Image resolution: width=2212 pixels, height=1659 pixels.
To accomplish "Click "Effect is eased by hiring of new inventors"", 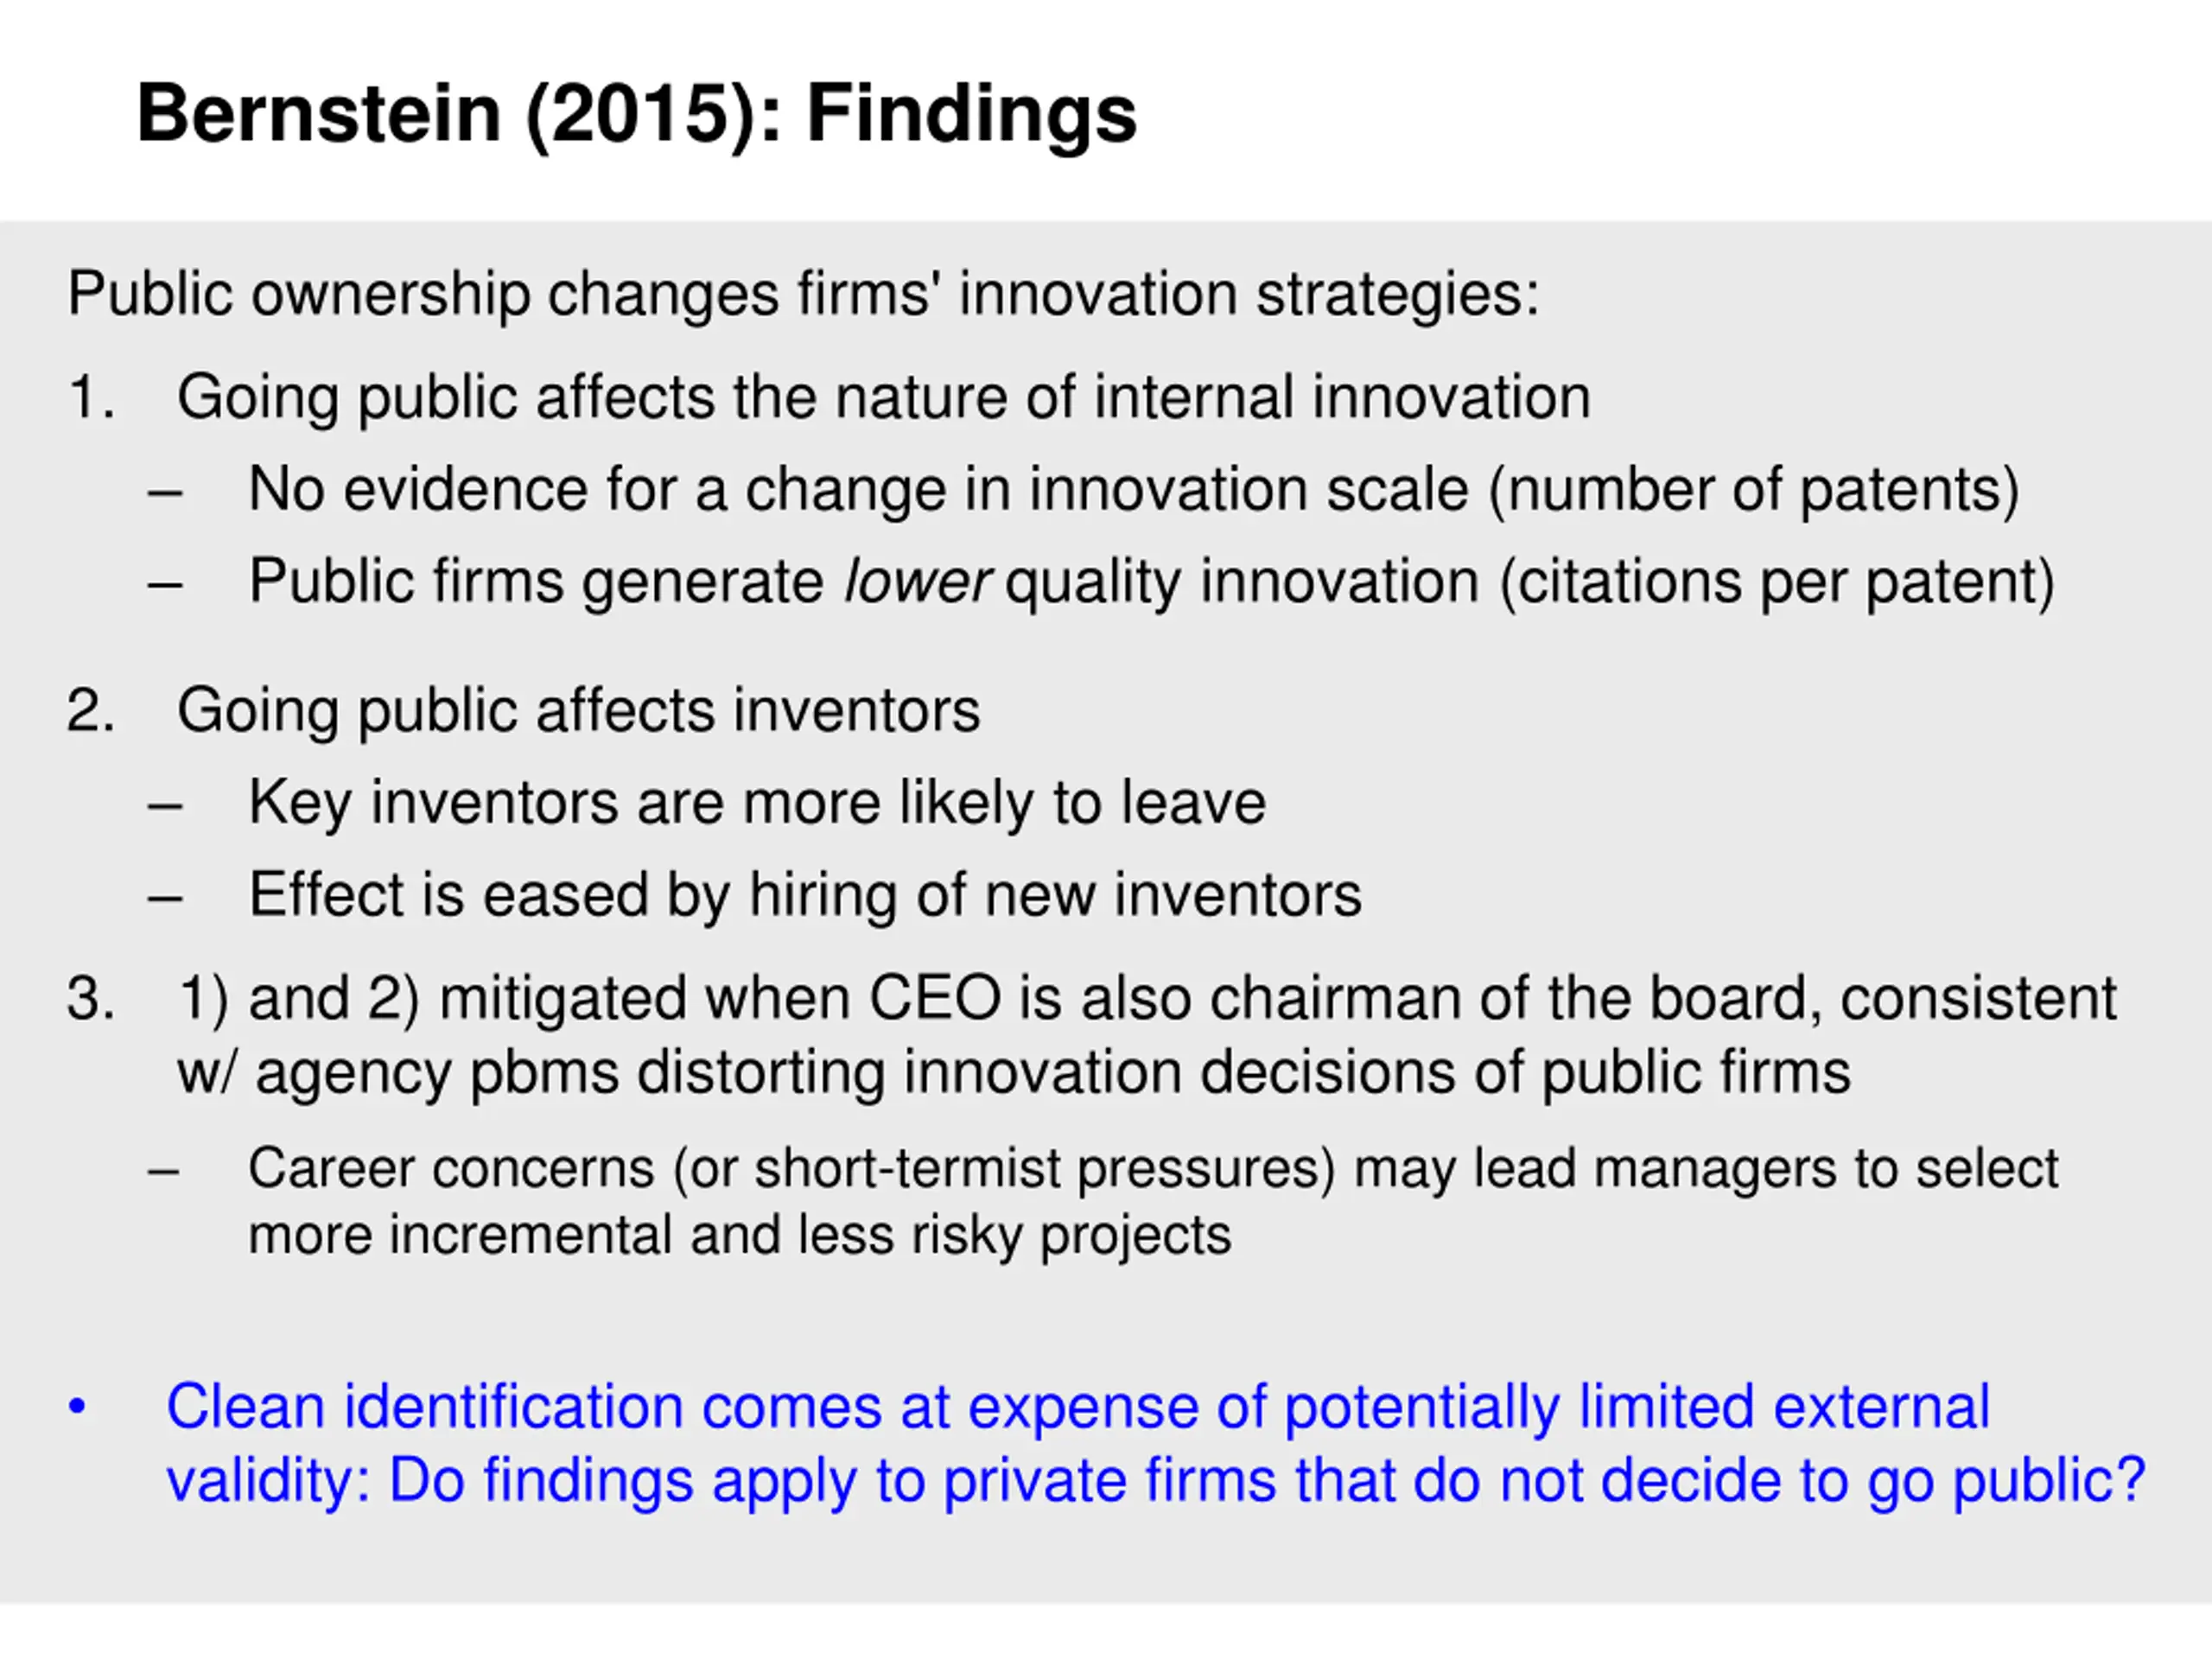I will (804, 895).
